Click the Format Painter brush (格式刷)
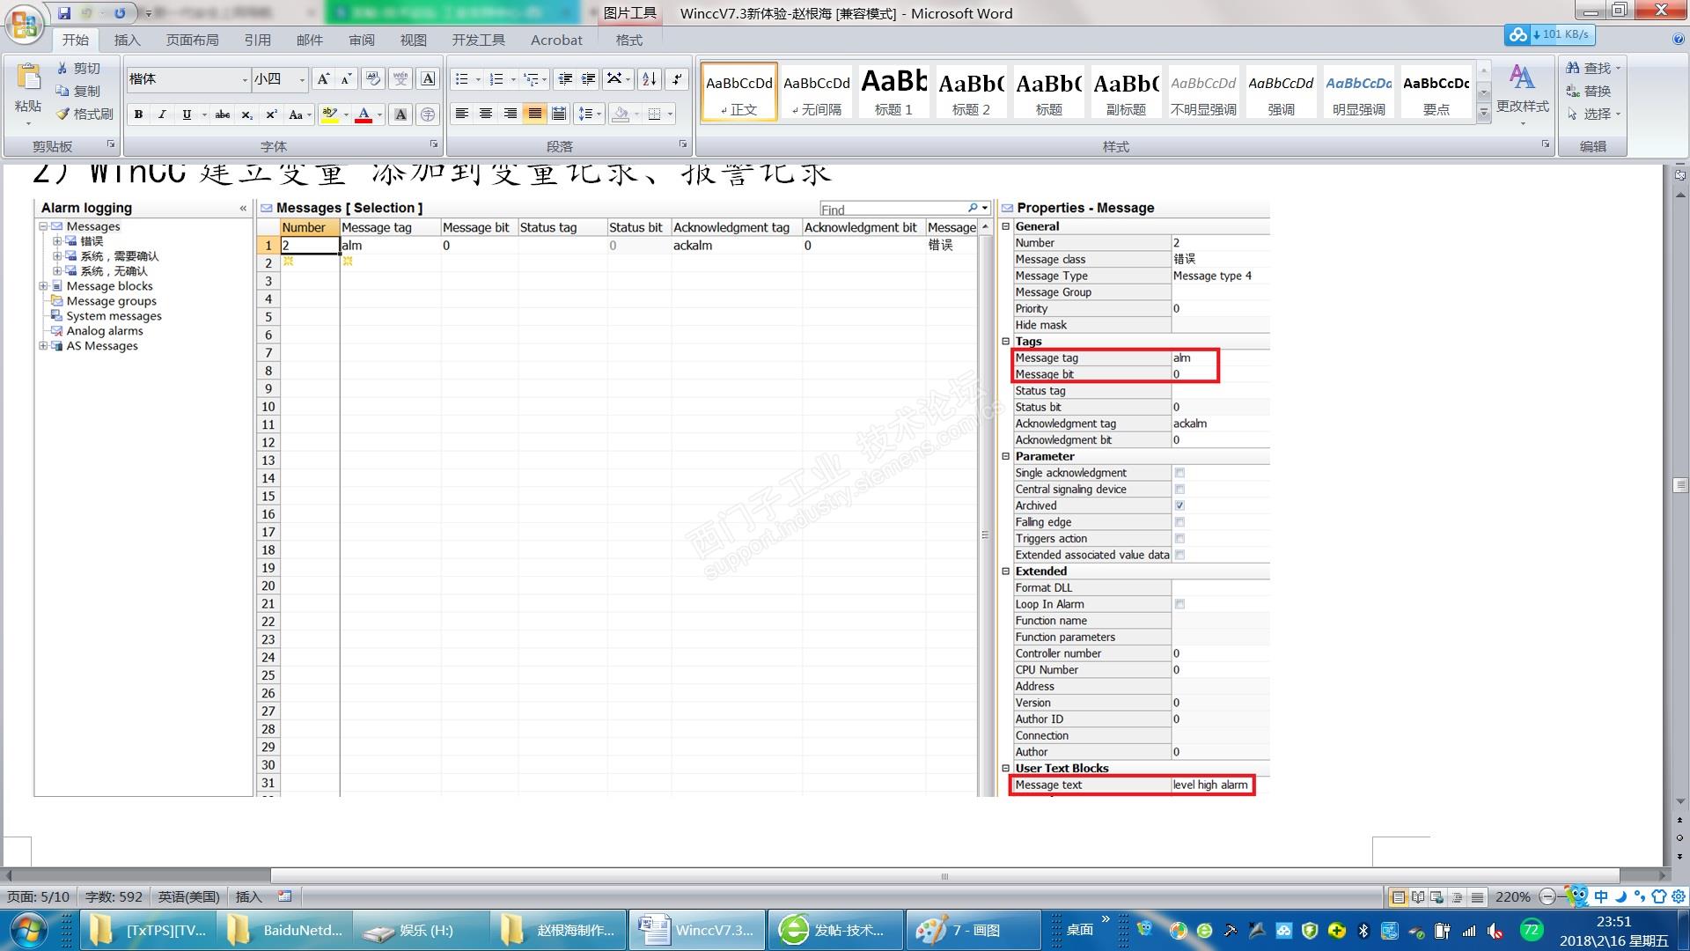 click(x=84, y=114)
